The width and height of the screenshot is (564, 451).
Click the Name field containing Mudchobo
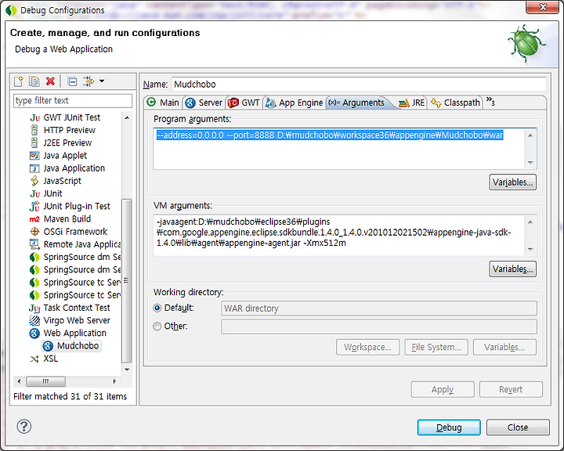pyautogui.click(x=359, y=85)
